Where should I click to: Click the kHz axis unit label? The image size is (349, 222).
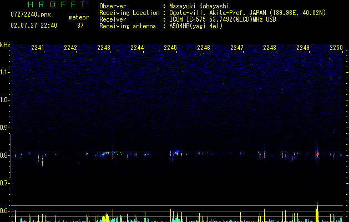[5, 45]
